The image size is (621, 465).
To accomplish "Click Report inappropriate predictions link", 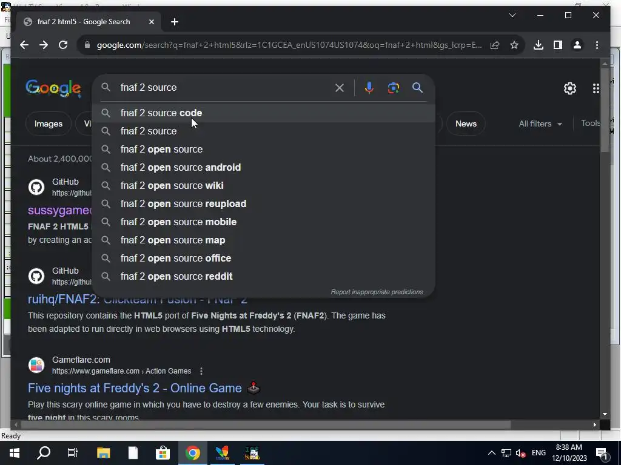I will pyautogui.click(x=377, y=292).
